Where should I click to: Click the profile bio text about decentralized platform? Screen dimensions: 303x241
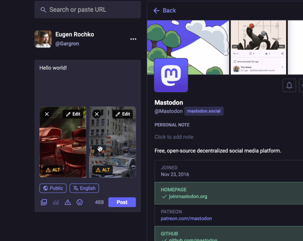218,151
